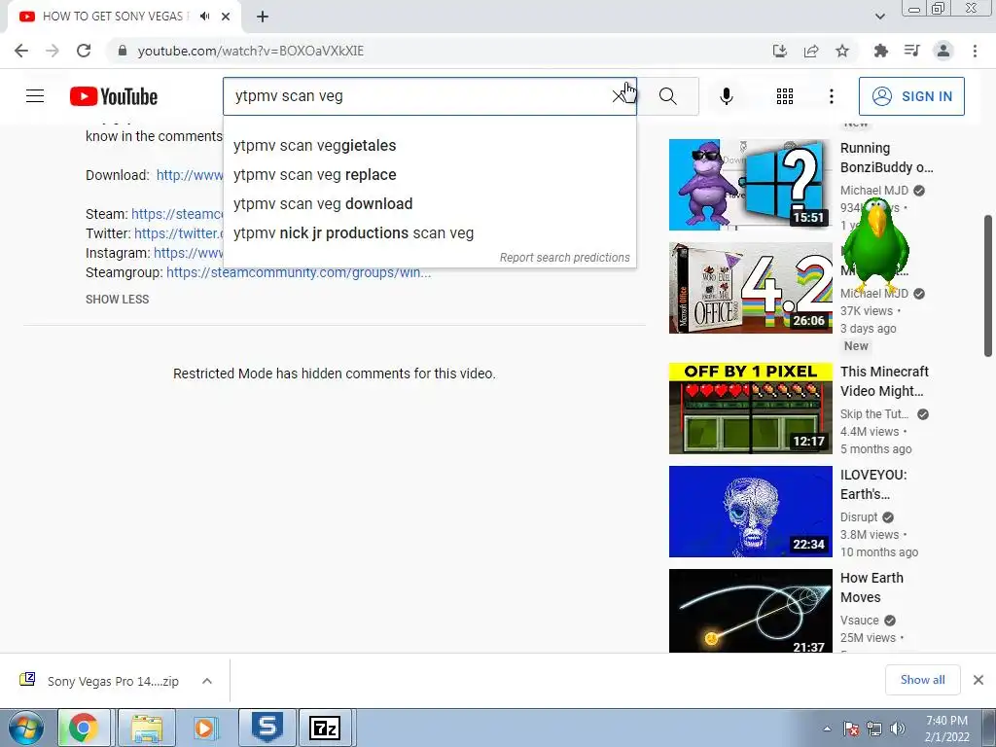996x747 pixels.
Task: Go forward with the browser forward arrow
Action: tap(53, 51)
